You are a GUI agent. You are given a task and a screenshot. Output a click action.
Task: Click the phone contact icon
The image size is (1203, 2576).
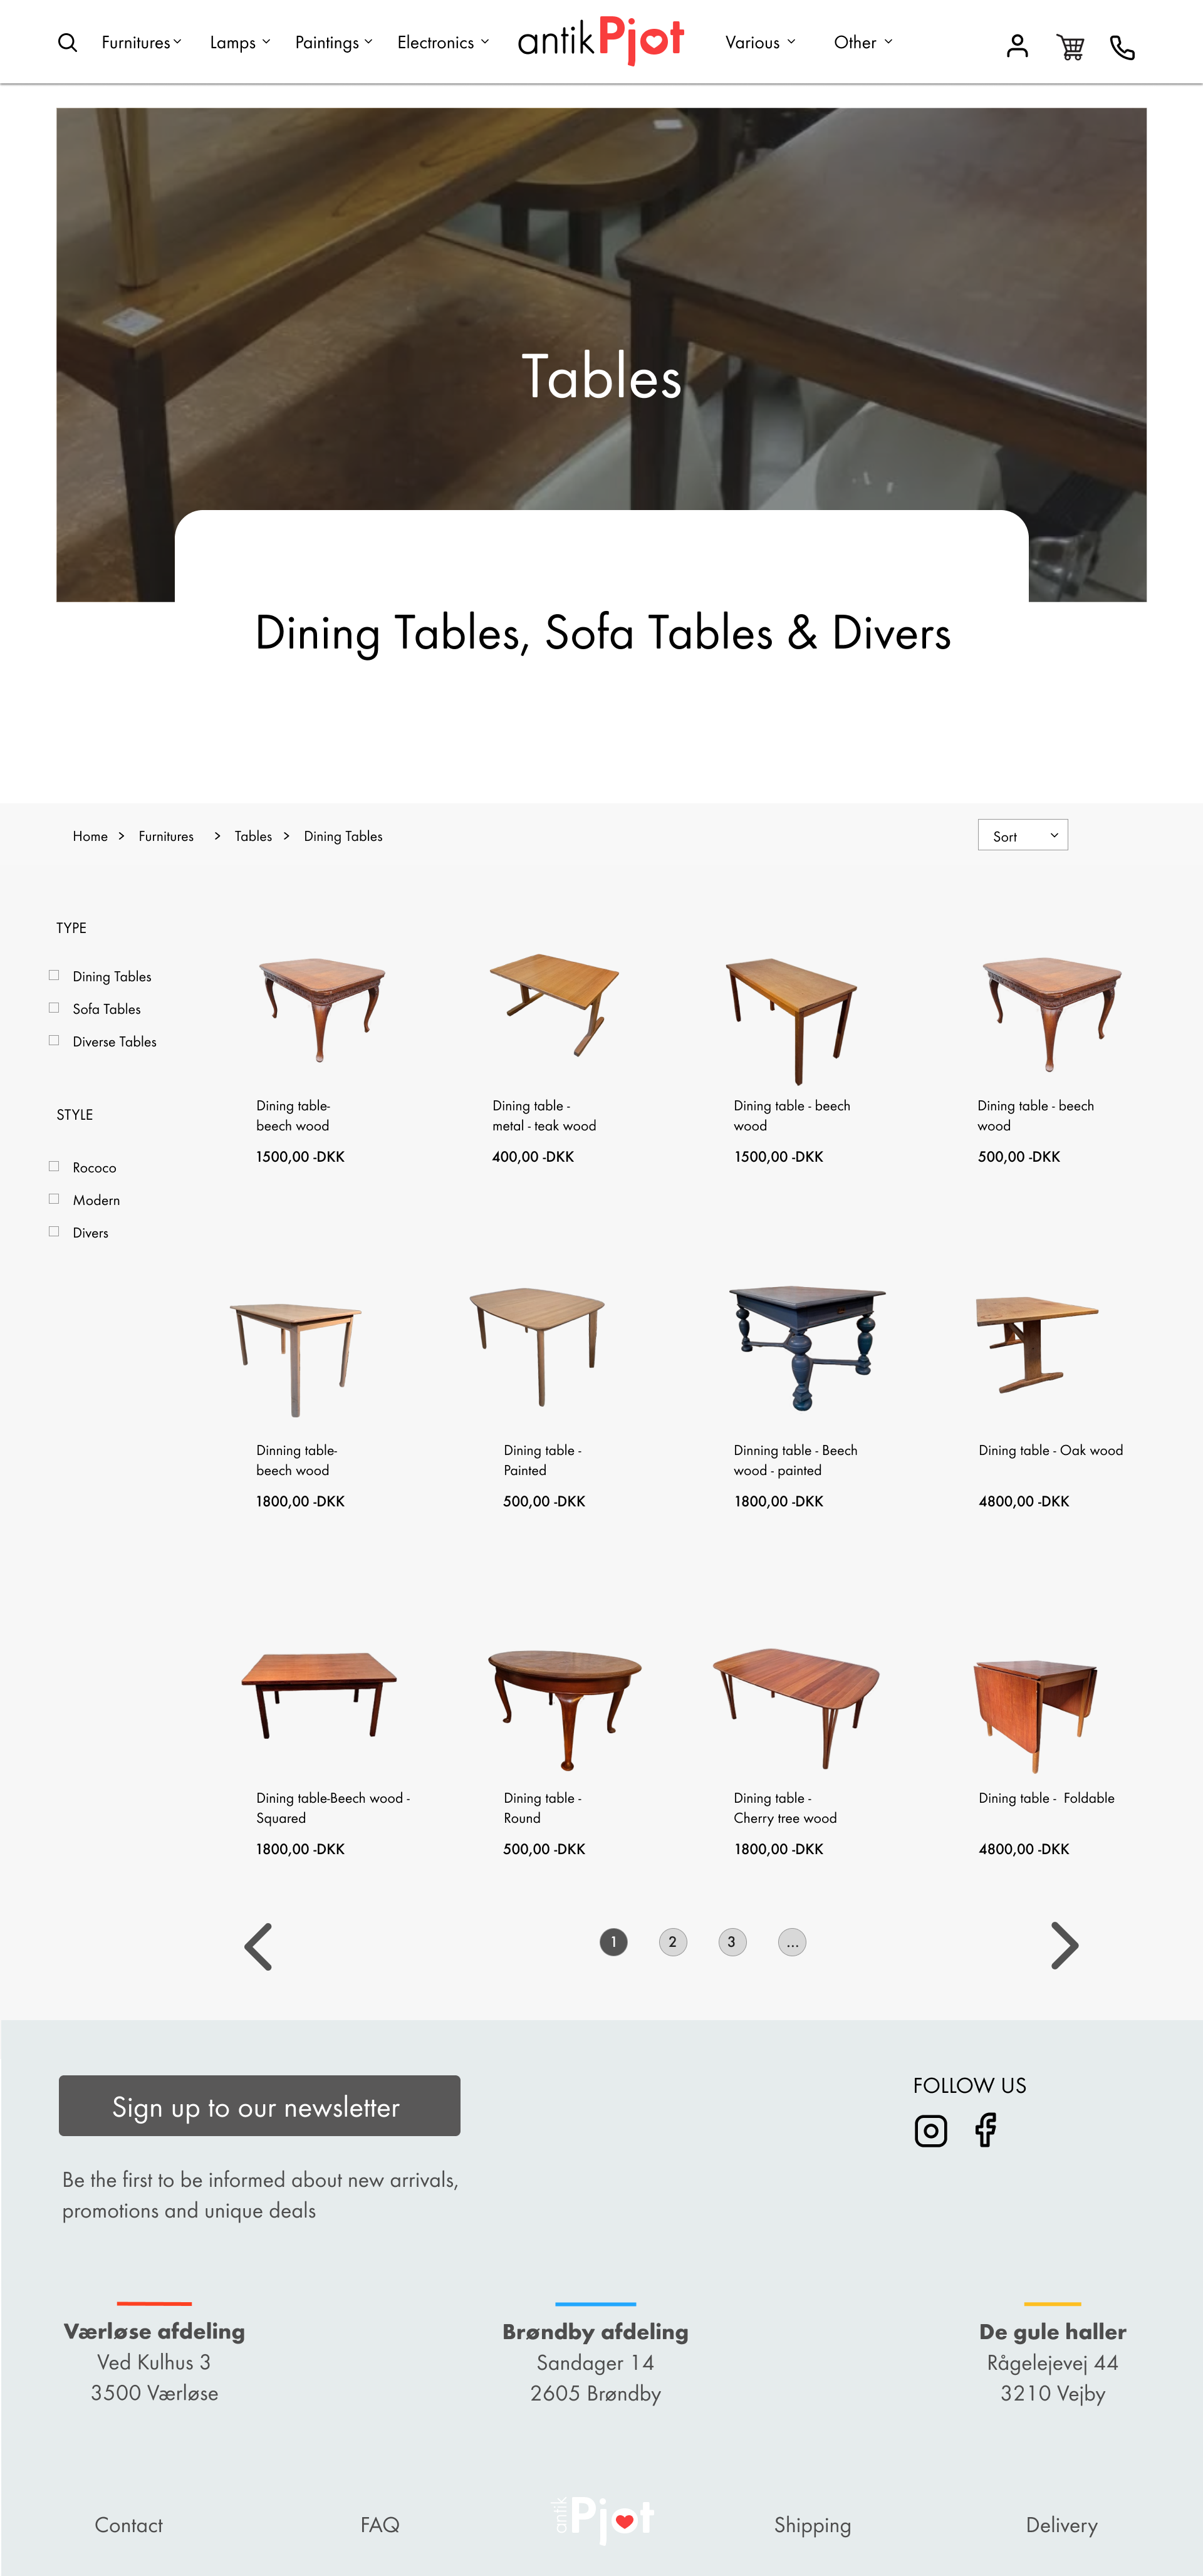tap(1122, 47)
